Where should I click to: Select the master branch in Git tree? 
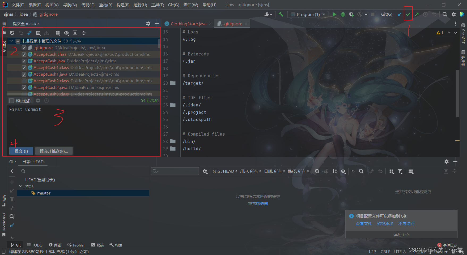(83, 193)
